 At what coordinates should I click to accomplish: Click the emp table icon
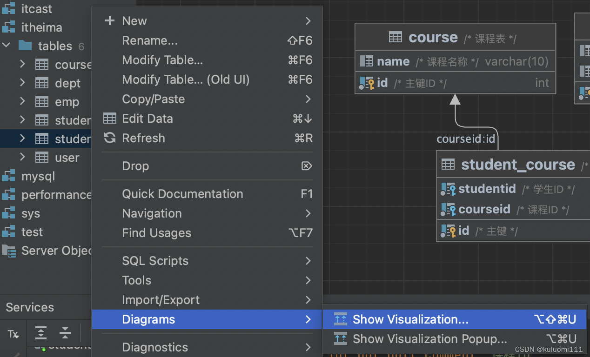pos(42,102)
